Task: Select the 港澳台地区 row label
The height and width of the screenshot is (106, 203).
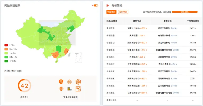Action: click(112, 100)
